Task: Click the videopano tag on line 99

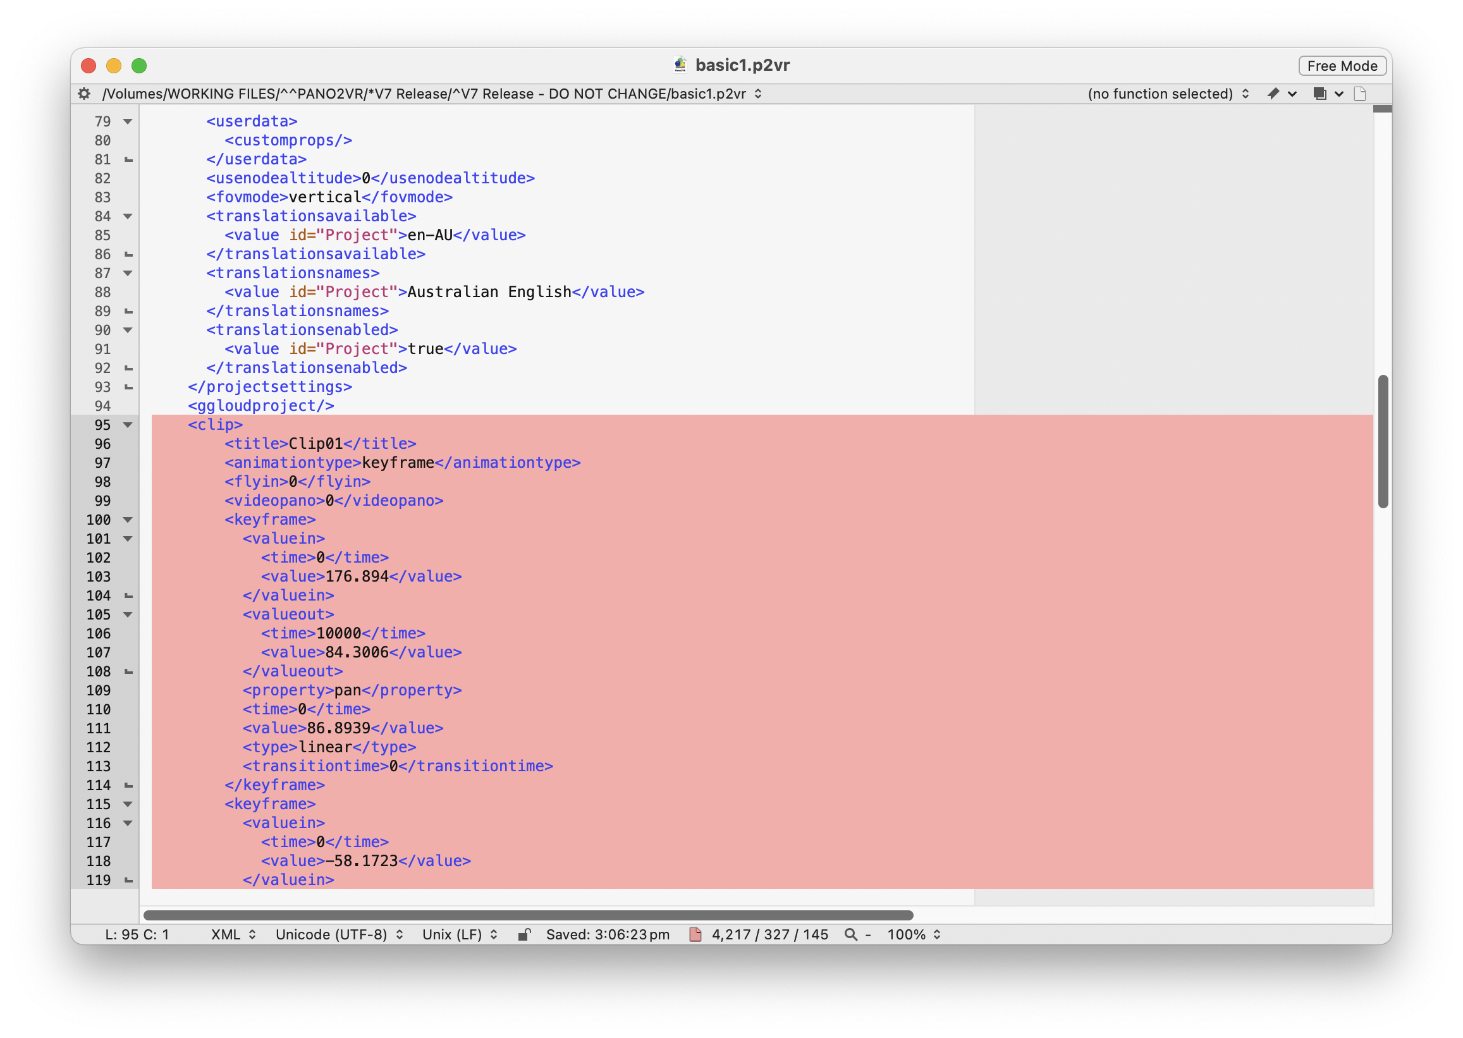Action: pos(275,501)
